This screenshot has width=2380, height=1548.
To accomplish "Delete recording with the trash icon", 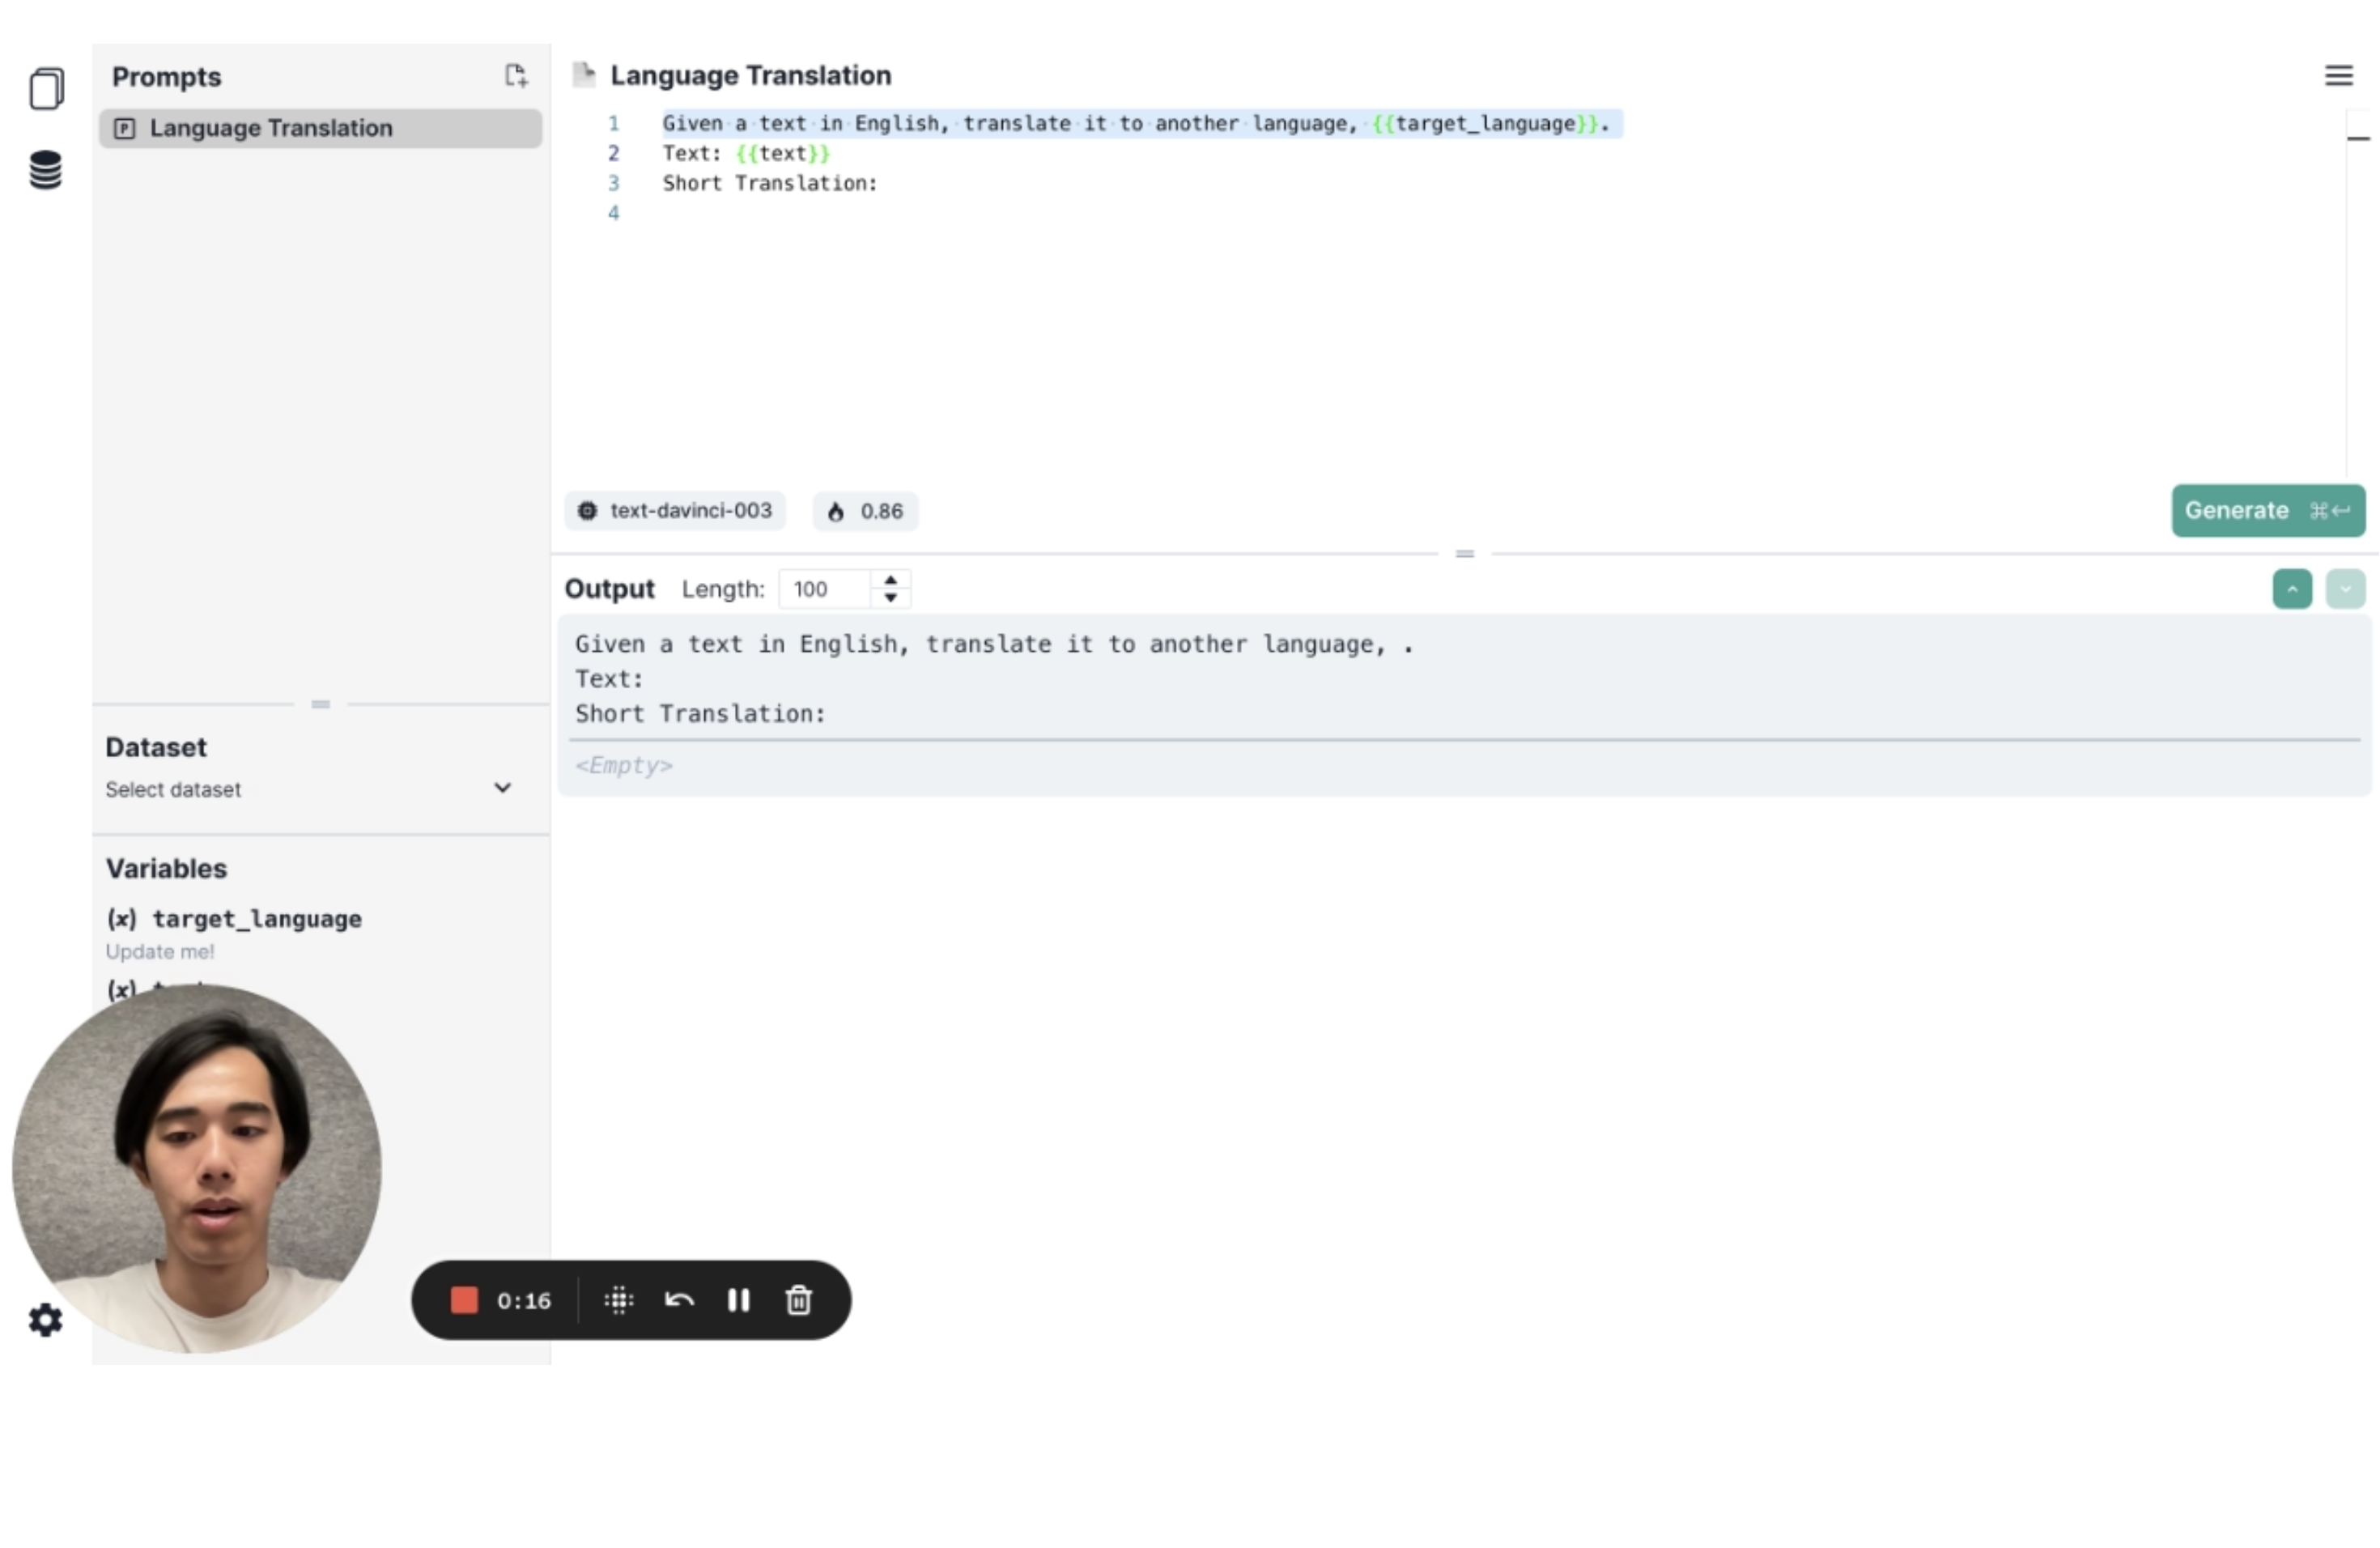I will 798,1300.
